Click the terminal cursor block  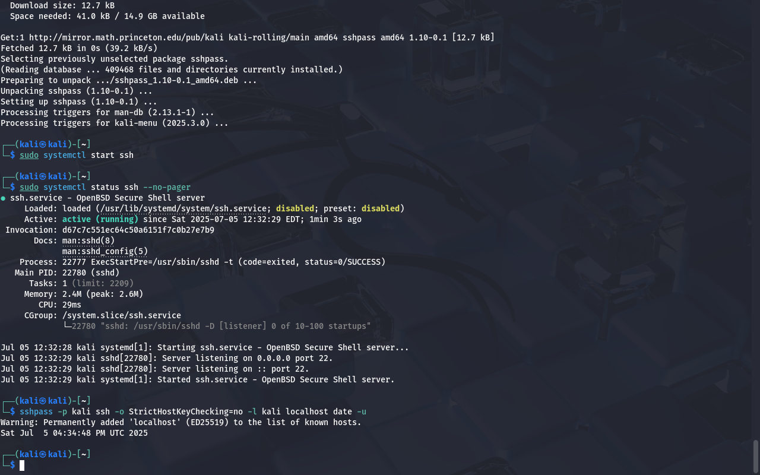[22, 465]
